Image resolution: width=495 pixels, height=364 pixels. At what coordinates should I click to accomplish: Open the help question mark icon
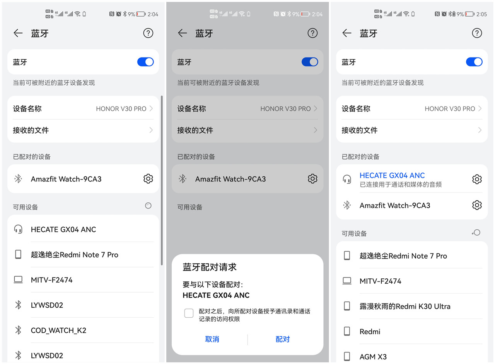pyautogui.click(x=148, y=33)
